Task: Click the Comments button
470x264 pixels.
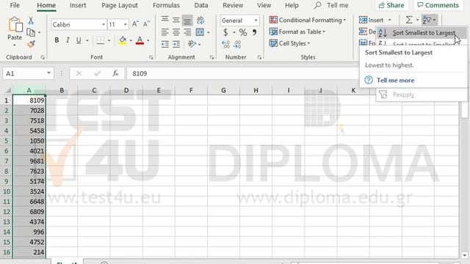Action: click(x=438, y=5)
